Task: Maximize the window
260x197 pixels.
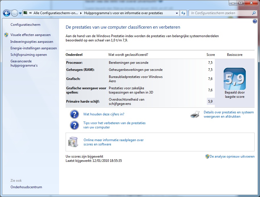Action: 241,3
